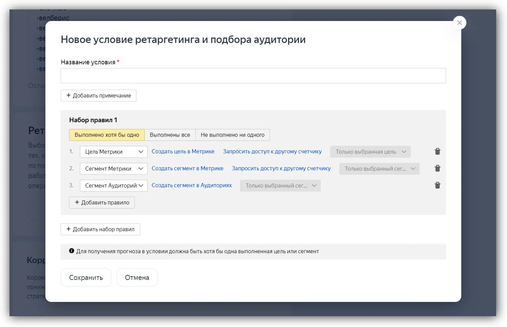The height and width of the screenshot is (327, 507).
Task: Request counter access link in rule 1
Action: click(272, 151)
